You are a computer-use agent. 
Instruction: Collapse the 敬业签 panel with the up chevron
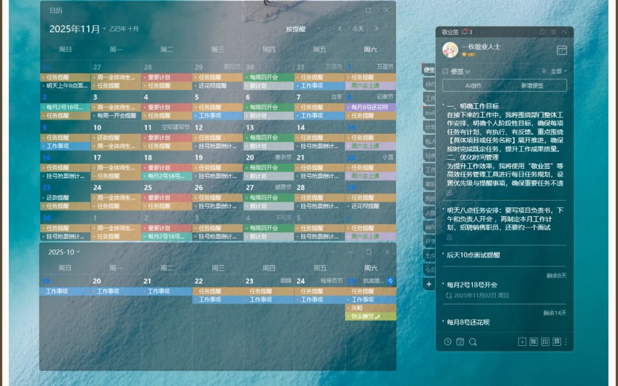pos(564,32)
